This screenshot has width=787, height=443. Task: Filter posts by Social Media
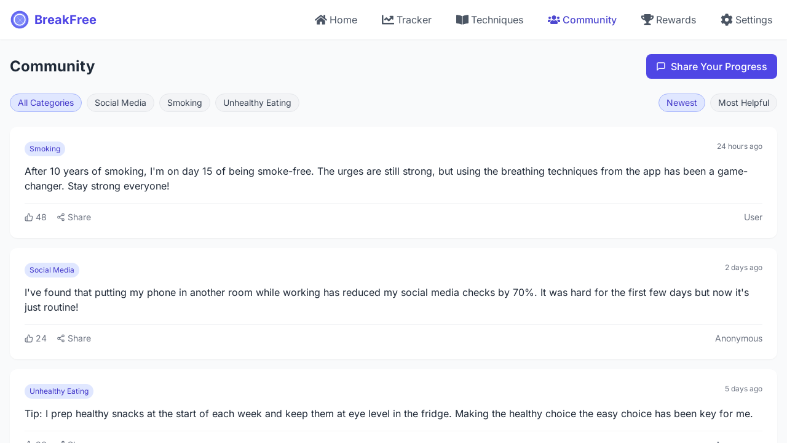(x=121, y=103)
